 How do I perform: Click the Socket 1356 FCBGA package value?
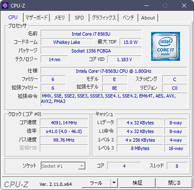click(91, 51)
